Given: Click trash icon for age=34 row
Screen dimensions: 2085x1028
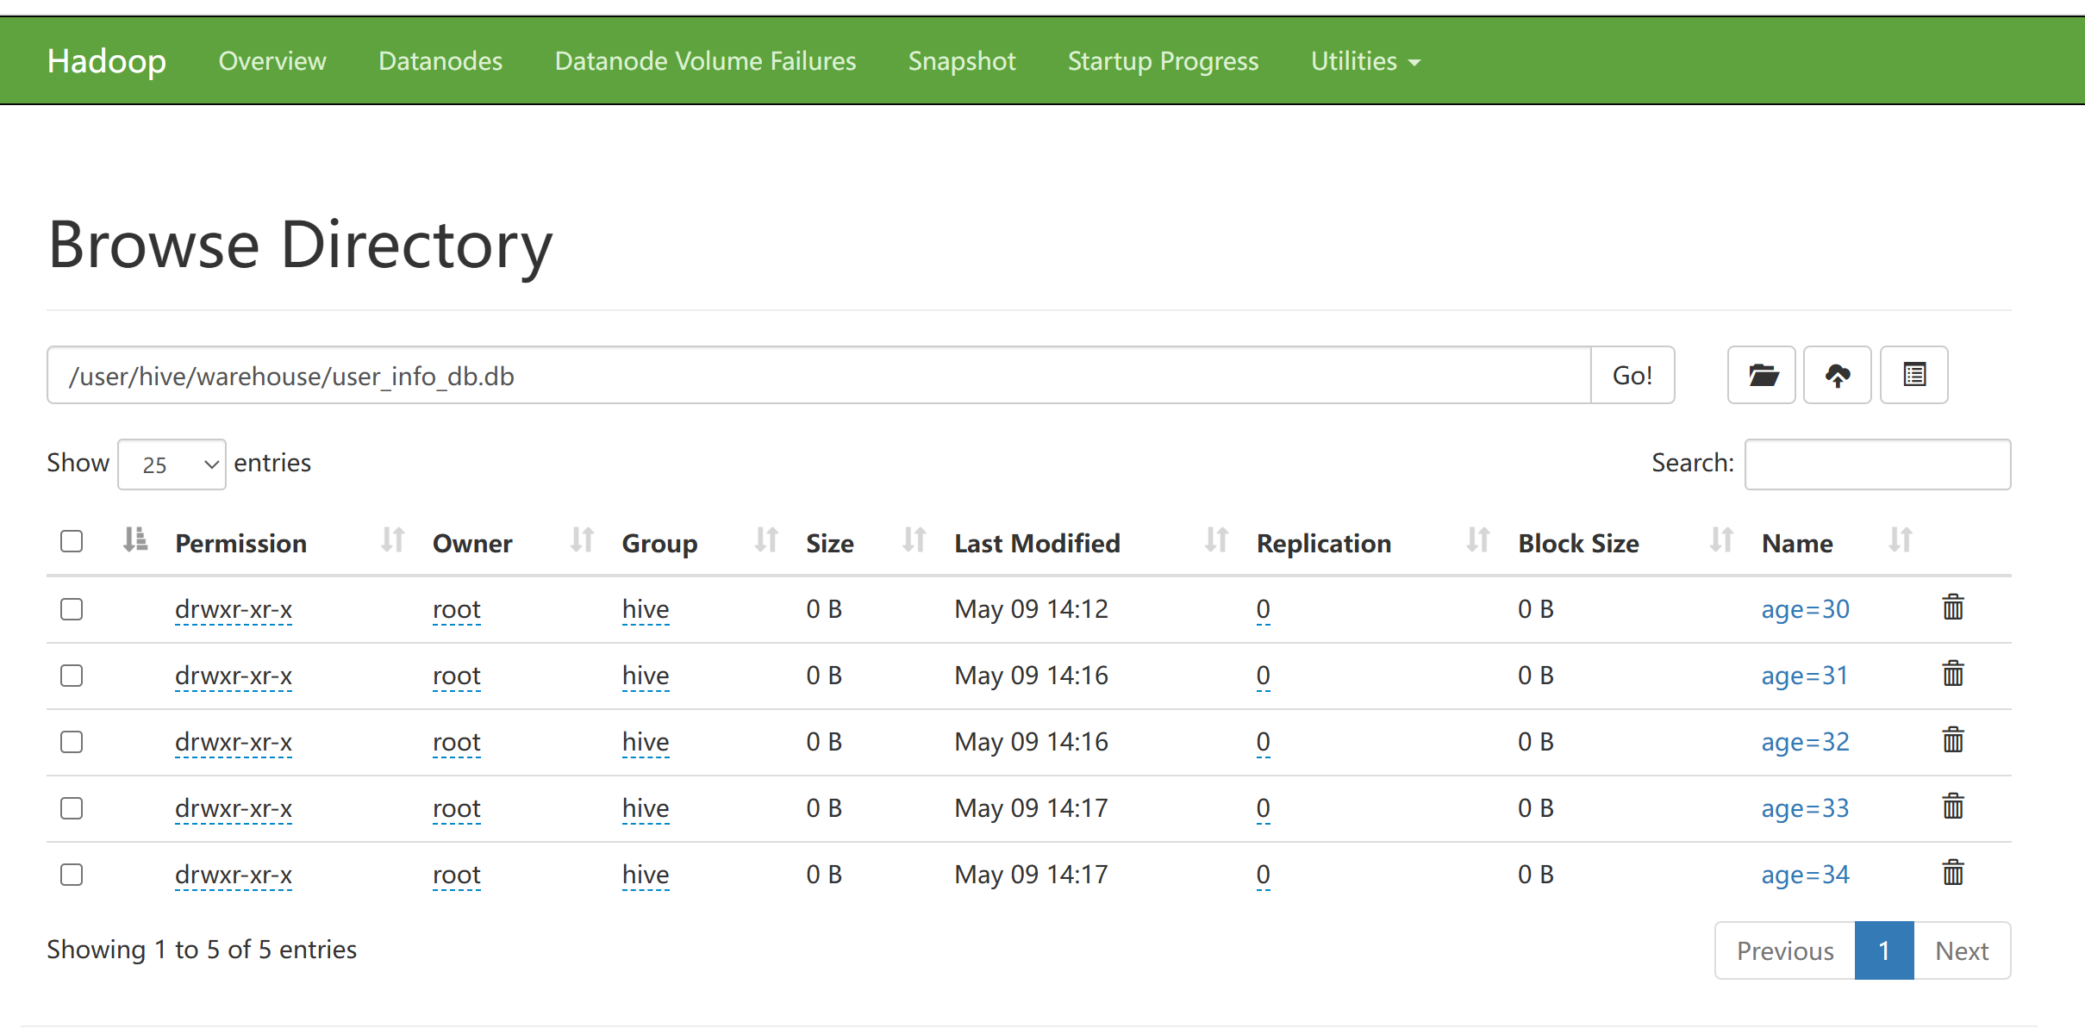Looking at the screenshot, I should (x=1952, y=873).
